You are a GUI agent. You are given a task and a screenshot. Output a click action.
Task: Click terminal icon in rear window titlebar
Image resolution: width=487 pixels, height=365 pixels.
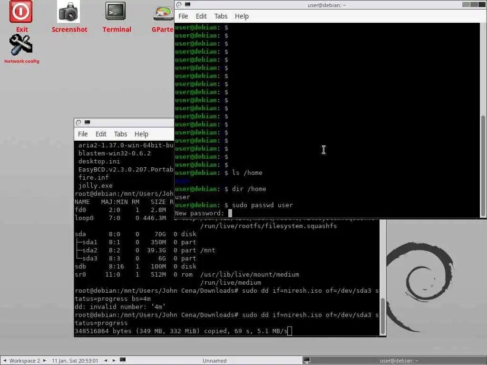(88, 123)
